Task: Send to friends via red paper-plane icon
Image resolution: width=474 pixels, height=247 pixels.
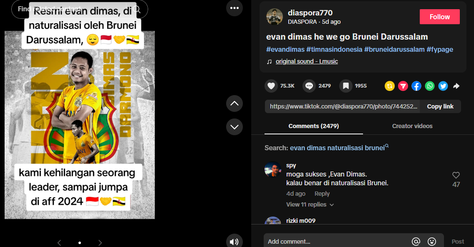Action: click(x=403, y=86)
